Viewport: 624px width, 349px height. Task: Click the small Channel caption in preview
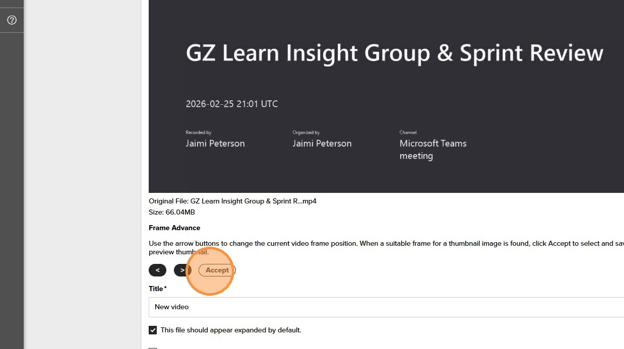click(408, 132)
